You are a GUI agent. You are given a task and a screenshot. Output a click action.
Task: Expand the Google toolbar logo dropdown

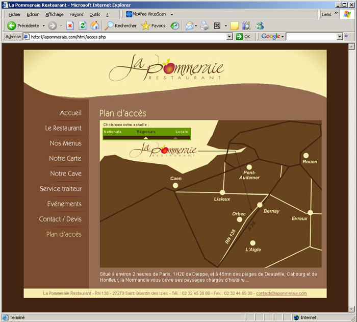tap(283, 37)
